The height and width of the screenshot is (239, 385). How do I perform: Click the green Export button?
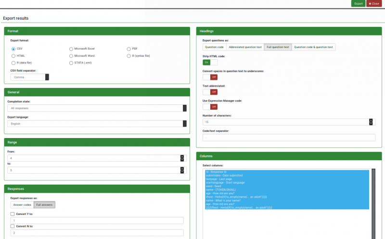(x=358, y=3)
